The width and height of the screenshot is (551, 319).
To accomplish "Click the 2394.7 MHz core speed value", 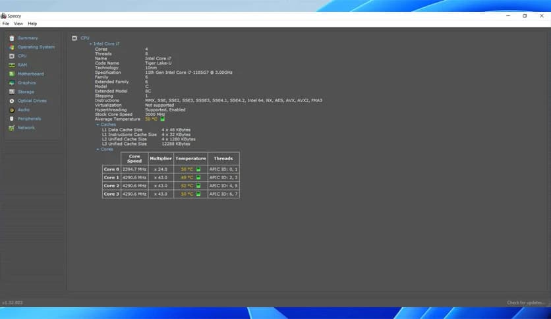I will (x=134, y=169).
